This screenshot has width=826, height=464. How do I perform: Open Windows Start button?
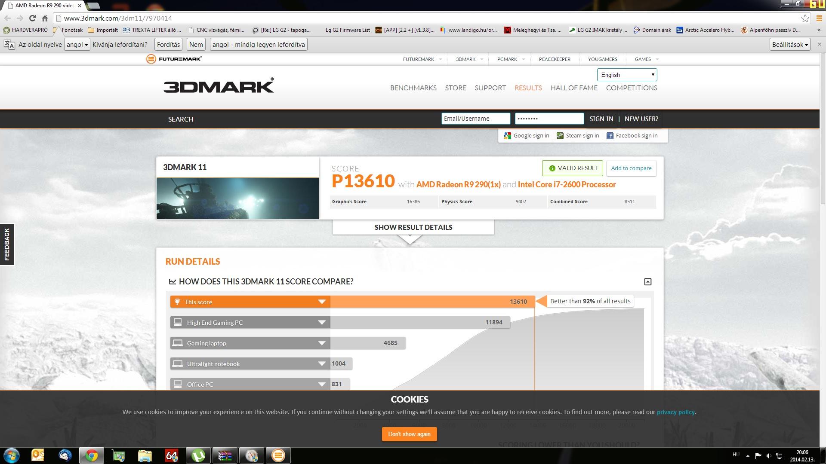12,455
